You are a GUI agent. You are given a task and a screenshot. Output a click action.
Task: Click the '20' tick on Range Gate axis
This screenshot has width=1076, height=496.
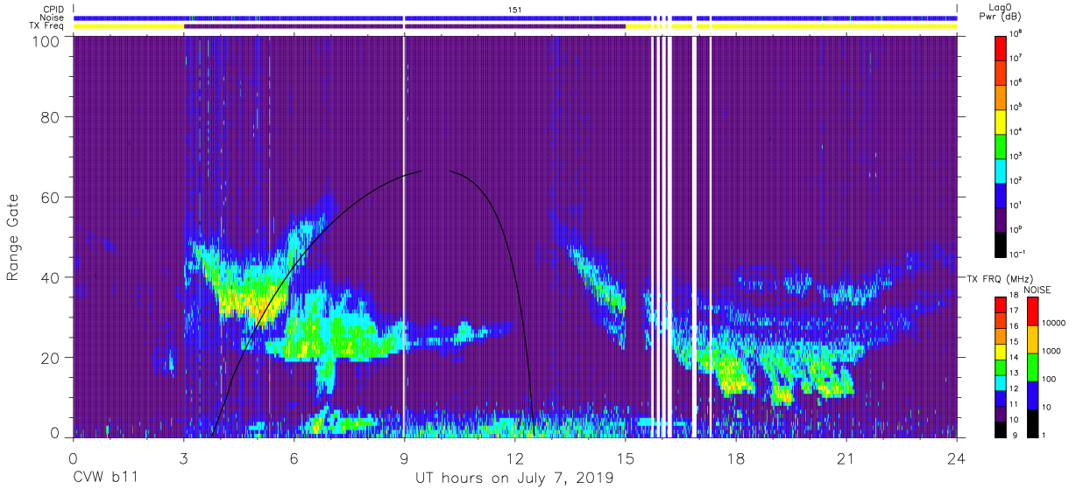(50, 358)
